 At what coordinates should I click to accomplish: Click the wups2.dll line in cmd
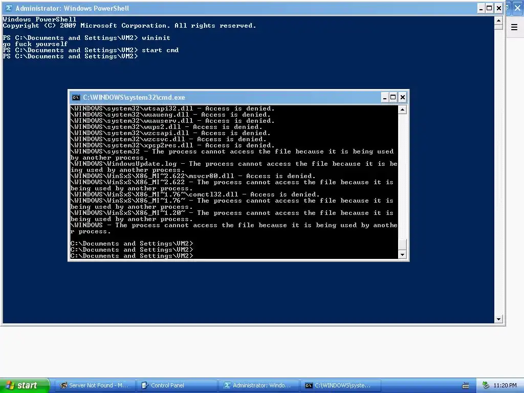(x=166, y=127)
